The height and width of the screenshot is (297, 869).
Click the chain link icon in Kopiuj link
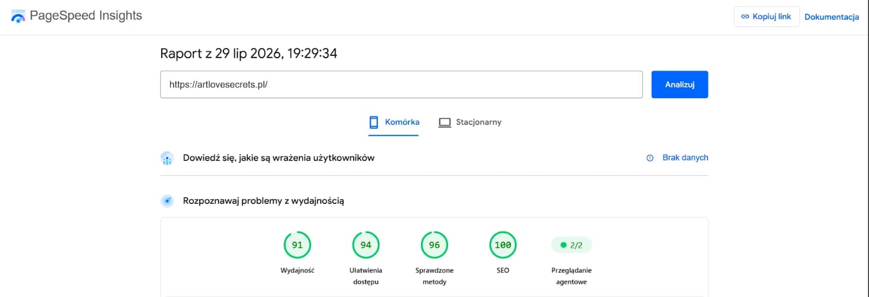coord(745,16)
